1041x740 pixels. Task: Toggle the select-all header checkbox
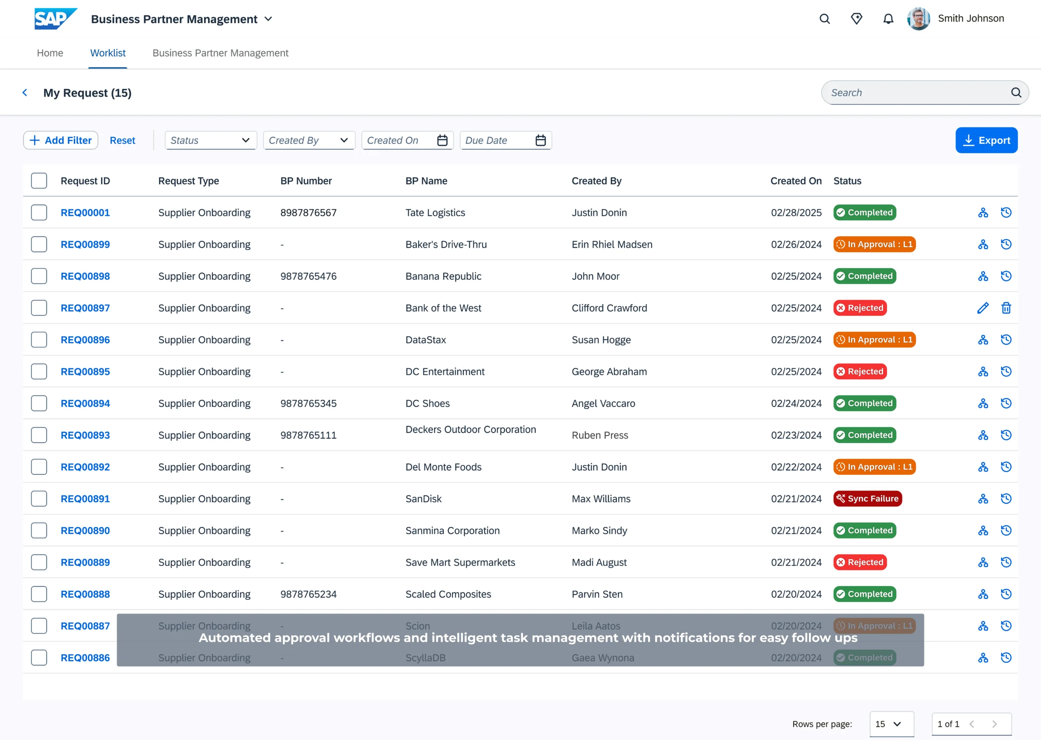(39, 181)
